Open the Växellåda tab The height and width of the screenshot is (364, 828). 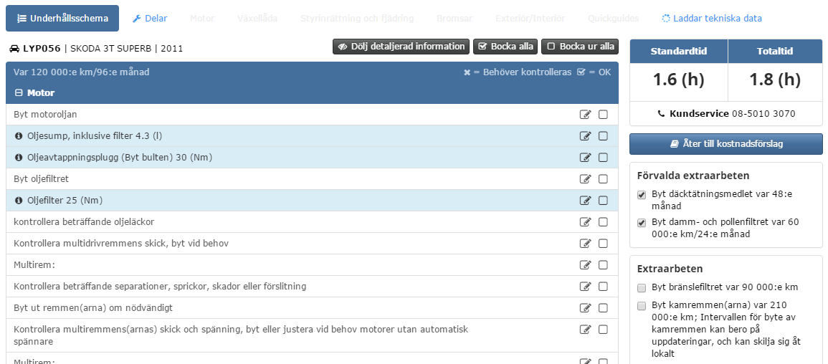257,19
